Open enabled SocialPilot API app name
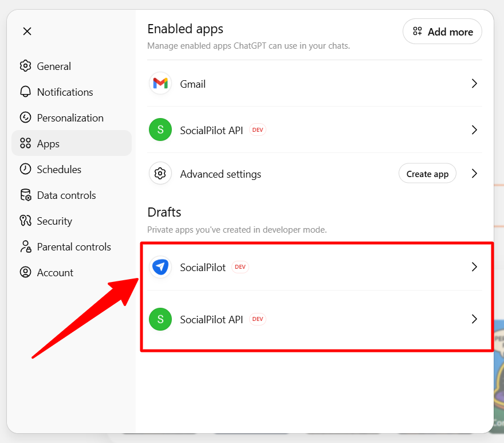Viewport: 504px width, 443px height. [x=211, y=130]
